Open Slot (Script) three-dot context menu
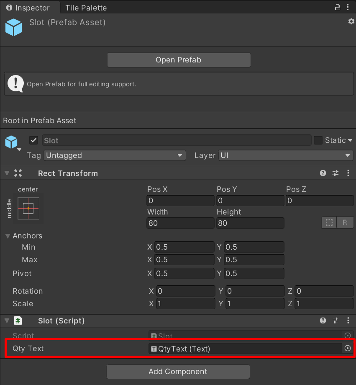356x385 pixels. [348, 320]
